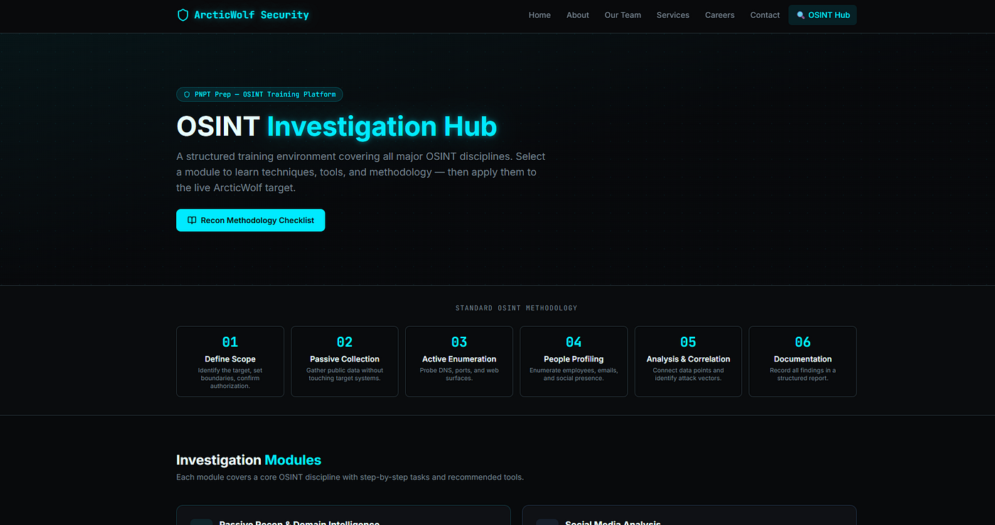This screenshot has width=995, height=525.
Task: Click the OSINT Investigation Hub heading
Action: point(336,126)
